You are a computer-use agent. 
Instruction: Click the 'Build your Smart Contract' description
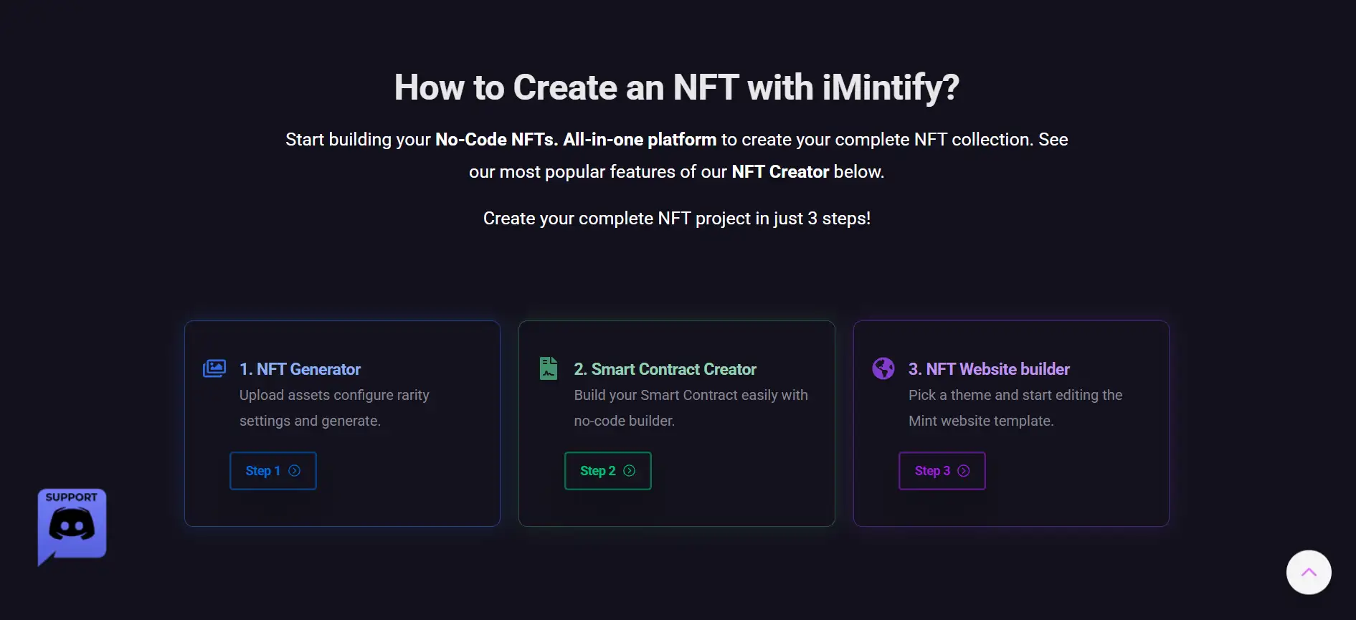pos(691,395)
